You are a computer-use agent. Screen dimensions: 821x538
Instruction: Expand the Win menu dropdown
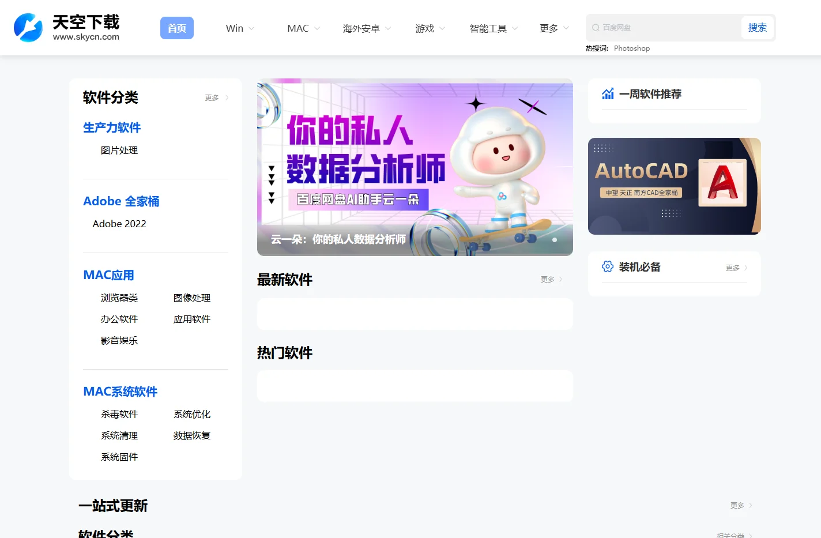pyautogui.click(x=240, y=28)
